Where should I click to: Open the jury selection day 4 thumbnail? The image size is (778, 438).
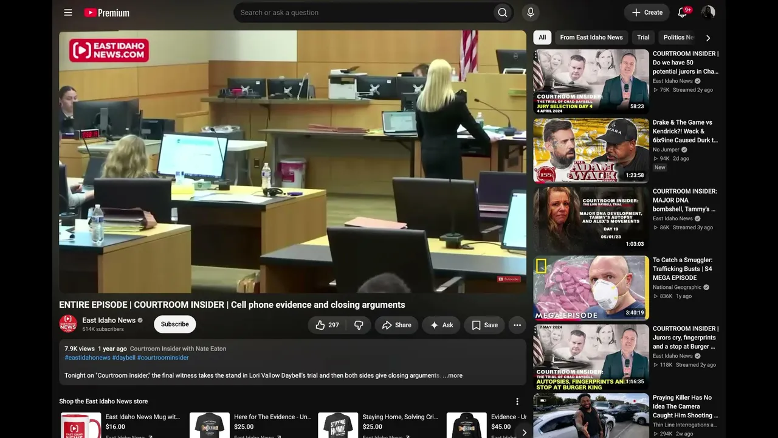(591, 82)
